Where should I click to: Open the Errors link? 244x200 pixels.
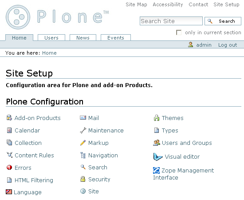23,168
